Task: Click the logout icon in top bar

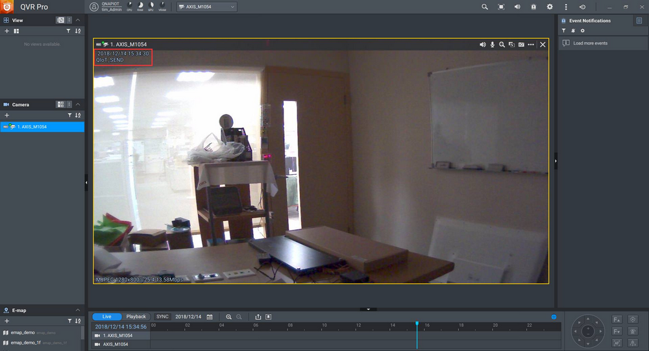Action: pos(582,6)
